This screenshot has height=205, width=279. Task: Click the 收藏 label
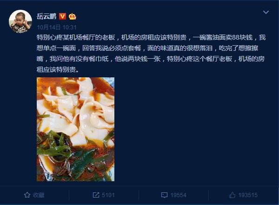(39, 195)
